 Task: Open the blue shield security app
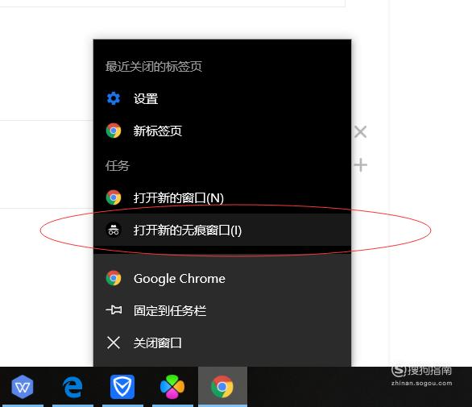[122, 387]
